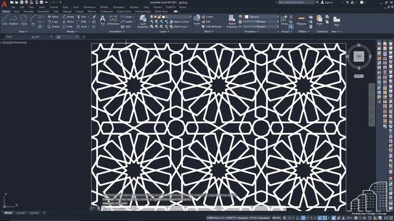The width and height of the screenshot is (394, 221).
Task: Switch to the Express Tools ribbon tab
Action: (124, 12)
